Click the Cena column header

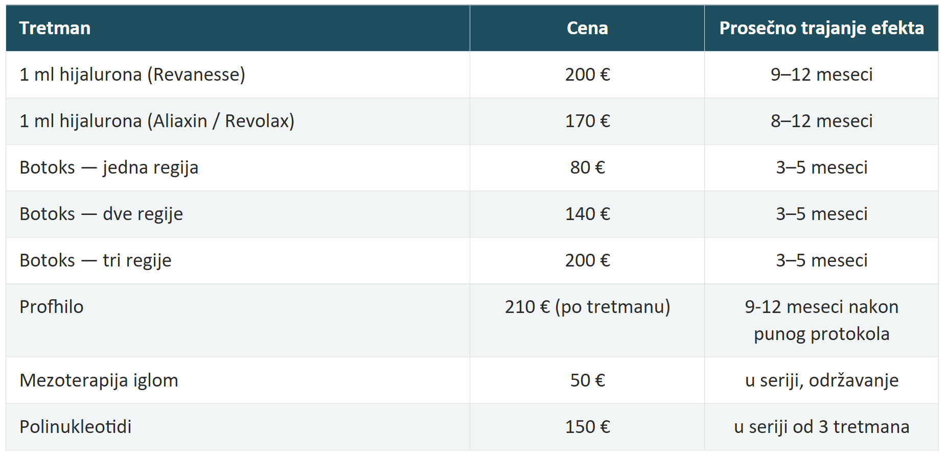(587, 28)
